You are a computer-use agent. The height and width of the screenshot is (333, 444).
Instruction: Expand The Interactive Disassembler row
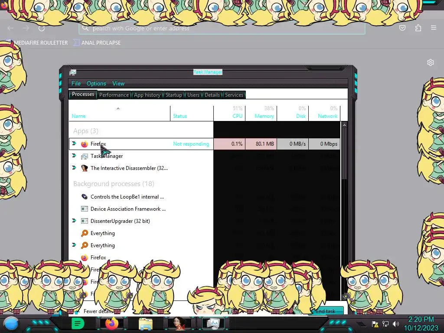74,168
